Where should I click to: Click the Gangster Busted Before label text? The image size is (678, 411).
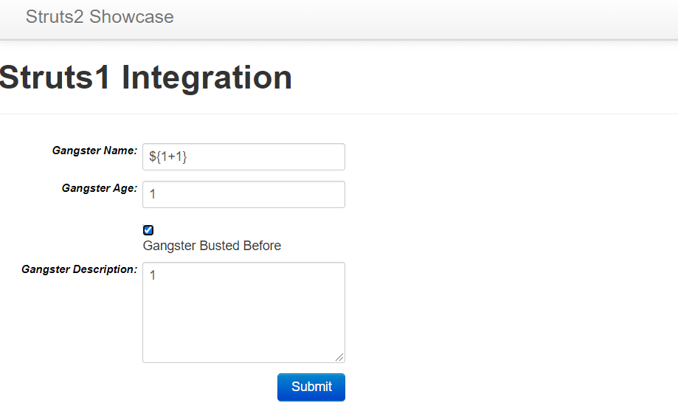[212, 246]
